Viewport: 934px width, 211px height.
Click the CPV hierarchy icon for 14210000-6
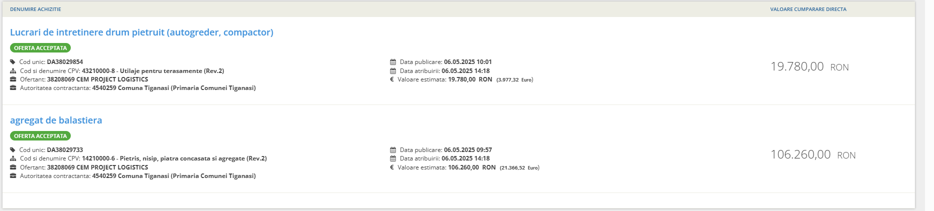13,158
